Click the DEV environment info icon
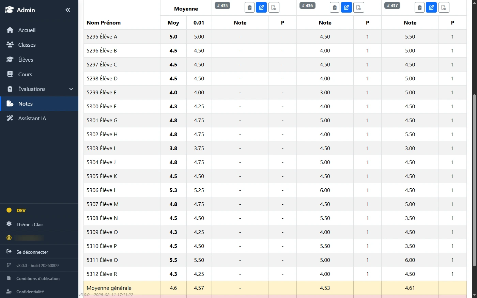Screen dimensions: 477x298 9,210
